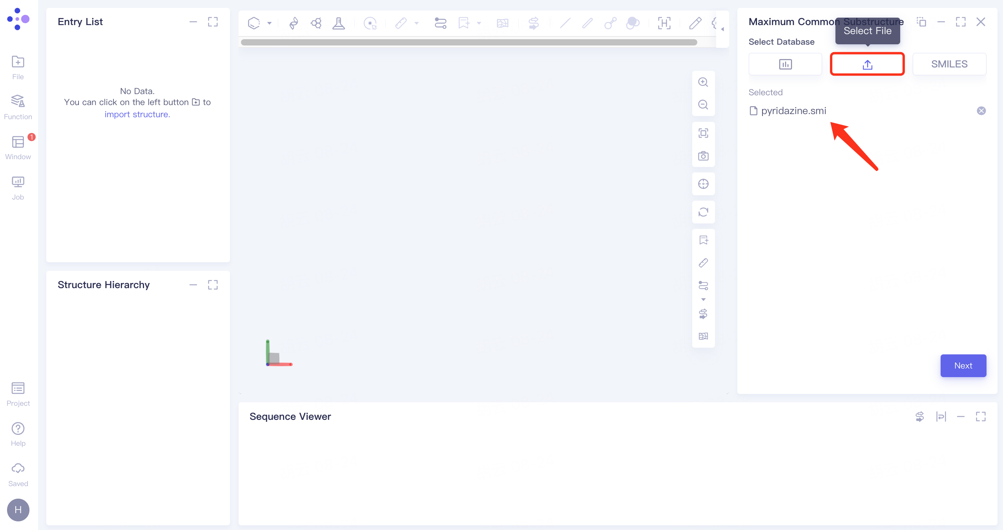1003x530 pixels.
Task: Expand the bookmark tool dropdown arrow
Action: 479,24
